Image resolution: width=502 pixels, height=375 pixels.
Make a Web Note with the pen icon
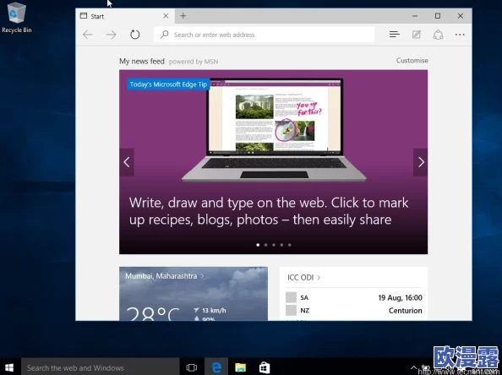(416, 35)
